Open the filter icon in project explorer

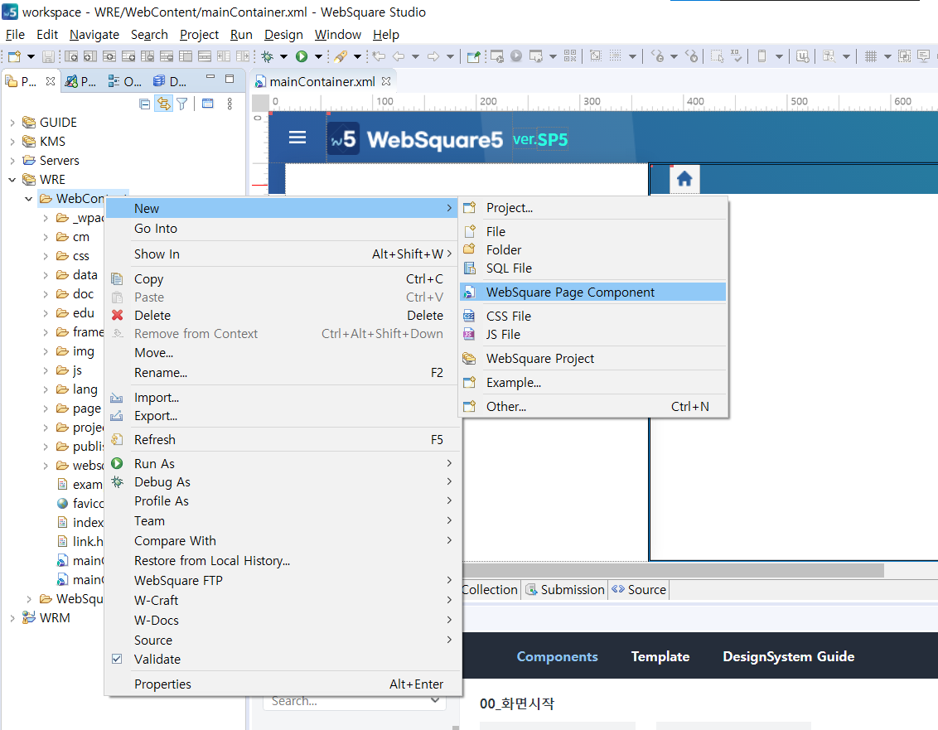point(182,104)
